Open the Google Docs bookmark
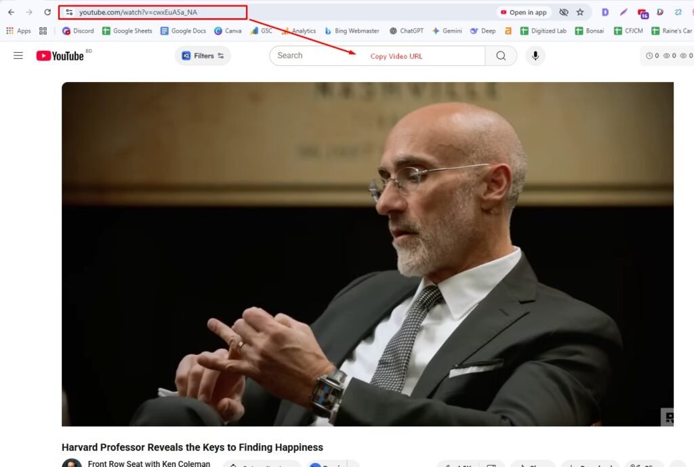The width and height of the screenshot is (694, 467). click(x=183, y=31)
